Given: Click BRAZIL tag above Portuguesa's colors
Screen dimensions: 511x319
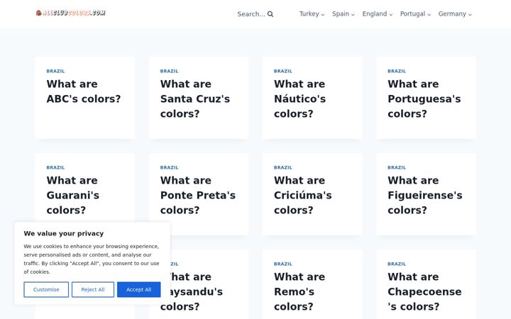Looking at the screenshot, I should coord(397,71).
